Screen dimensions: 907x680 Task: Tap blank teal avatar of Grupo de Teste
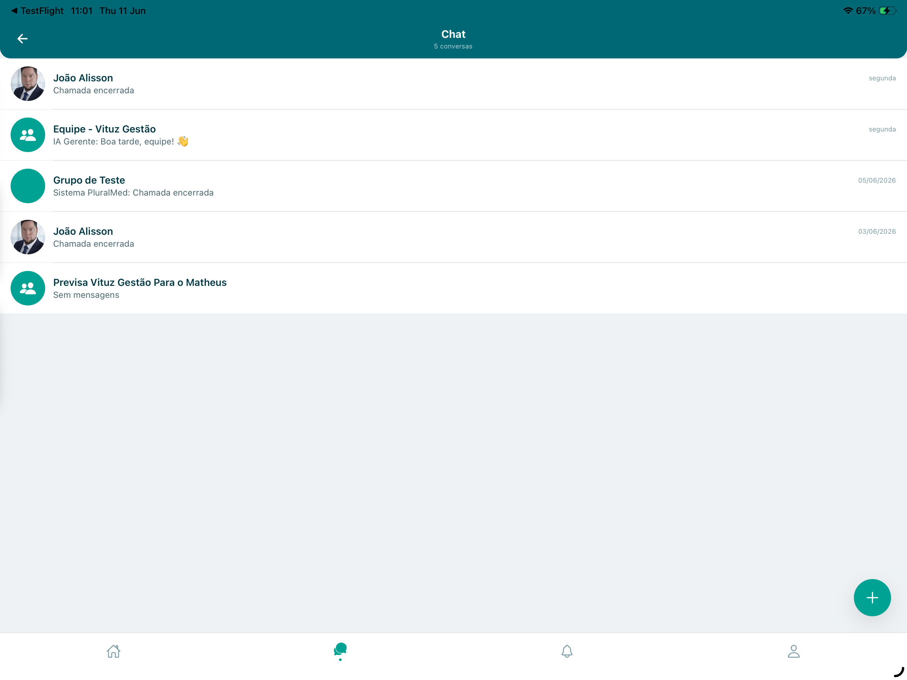coord(28,186)
